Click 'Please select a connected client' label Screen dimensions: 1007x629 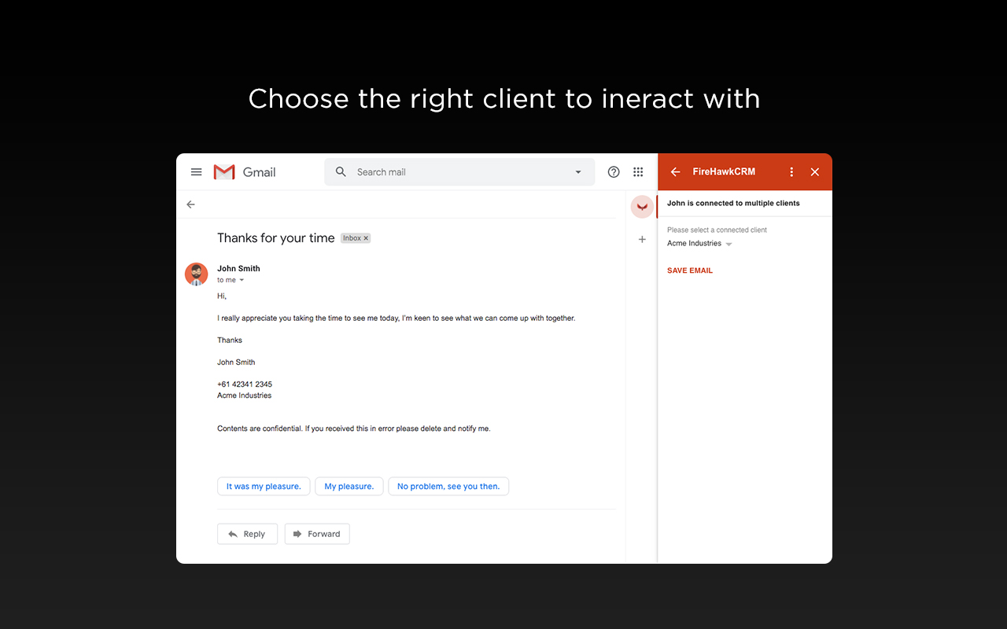[717, 230]
